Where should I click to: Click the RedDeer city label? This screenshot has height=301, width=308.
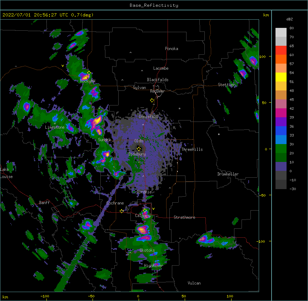(157, 91)
